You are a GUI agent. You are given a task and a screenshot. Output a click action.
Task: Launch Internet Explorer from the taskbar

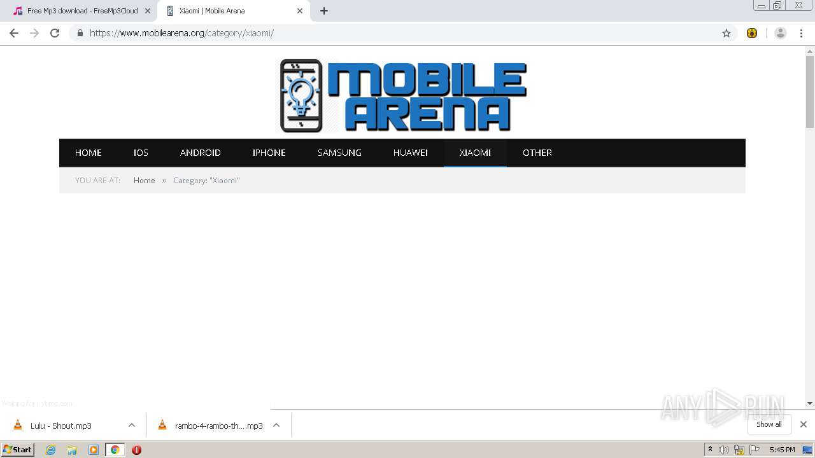tap(51, 450)
